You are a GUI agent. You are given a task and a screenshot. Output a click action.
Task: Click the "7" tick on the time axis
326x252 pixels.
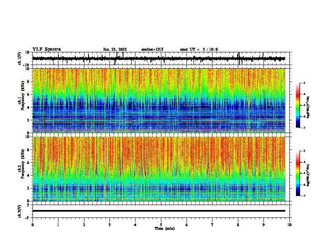pyautogui.click(x=212, y=225)
